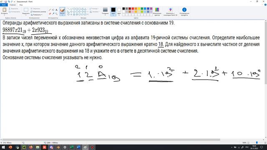The height and width of the screenshot is (150, 267).
Task: Click the Select rectangle tool
Action: coord(26,10)
